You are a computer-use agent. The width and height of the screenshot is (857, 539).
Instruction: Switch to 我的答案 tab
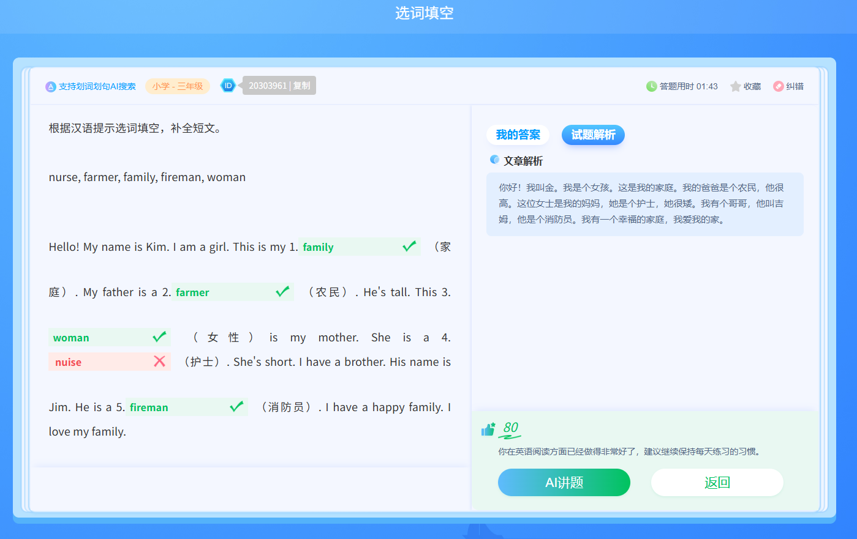(518, 135)
